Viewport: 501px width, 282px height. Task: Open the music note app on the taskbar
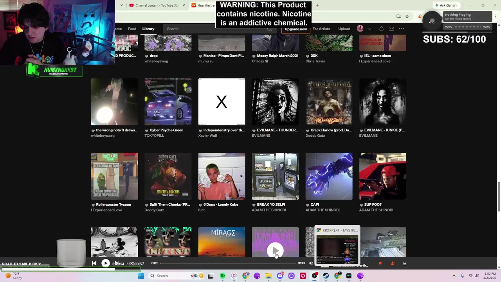click(x=234, y=276)
